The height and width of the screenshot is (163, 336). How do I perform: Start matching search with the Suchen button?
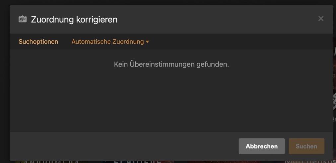pos(306,146)
